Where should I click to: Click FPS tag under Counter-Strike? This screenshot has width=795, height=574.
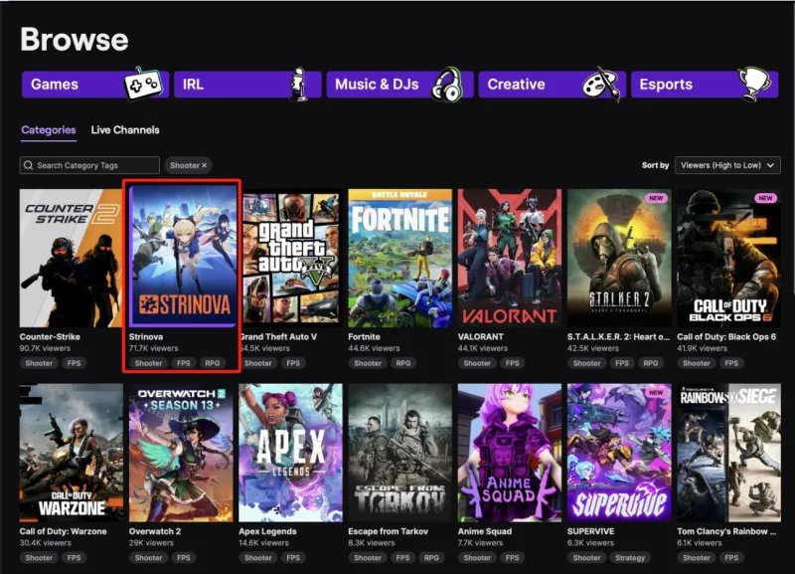[x=74, y=363]
